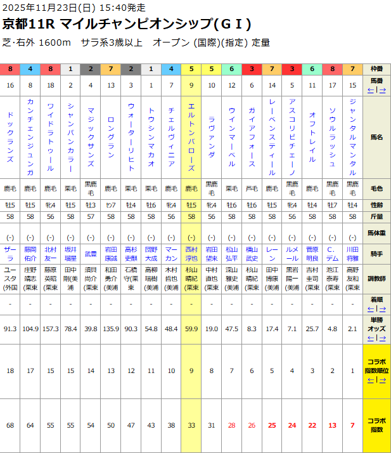Viewport: 391px width, 453px height.
Task: Click left sort arrow under 単勝オッズ header
Action: [371, 338]
